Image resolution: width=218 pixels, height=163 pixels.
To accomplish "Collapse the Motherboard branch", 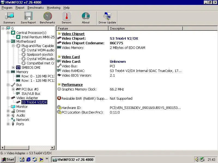I will 8,42.
